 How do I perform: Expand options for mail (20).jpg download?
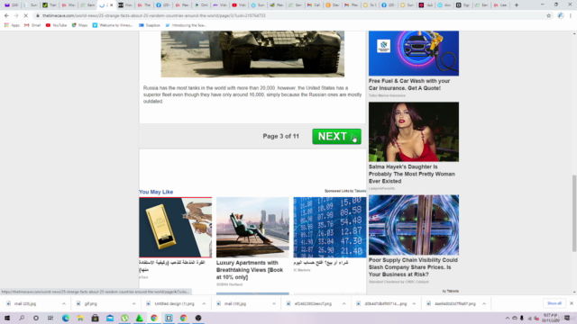pyautogui.click(x=64, y=304)
